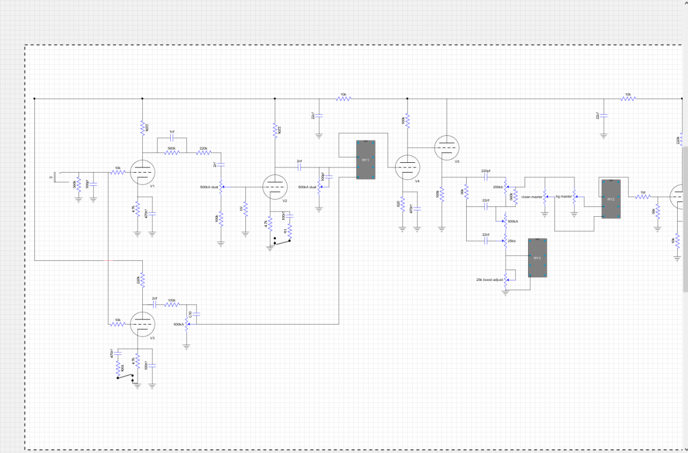Toggle the switch beside resistor R1
Image resolution: width=688 pixels, height=453 pixels.
tap(282, 242)
